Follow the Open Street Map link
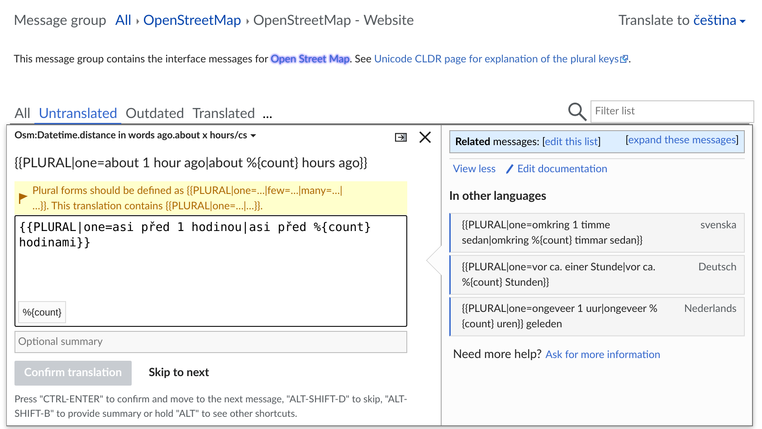This screenshot has height=429, width=762. tap(310, 59)
